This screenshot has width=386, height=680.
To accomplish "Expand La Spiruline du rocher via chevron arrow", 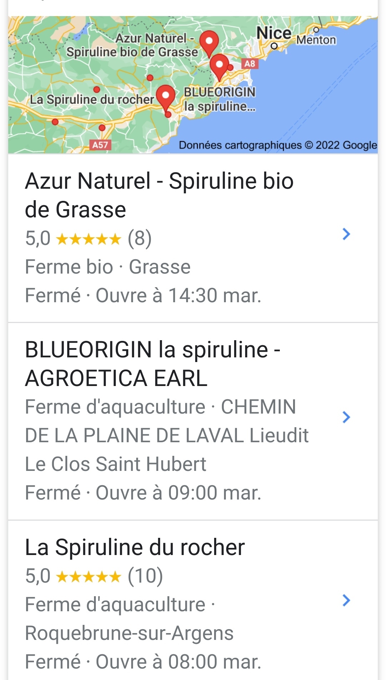I will (346, 600).
